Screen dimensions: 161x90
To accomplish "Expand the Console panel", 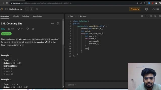I will pyautogui.click(x=72, y=85).
